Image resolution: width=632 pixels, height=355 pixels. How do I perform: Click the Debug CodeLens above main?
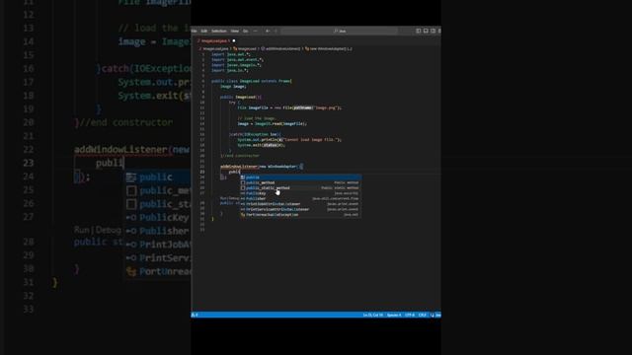pos(233,198)
